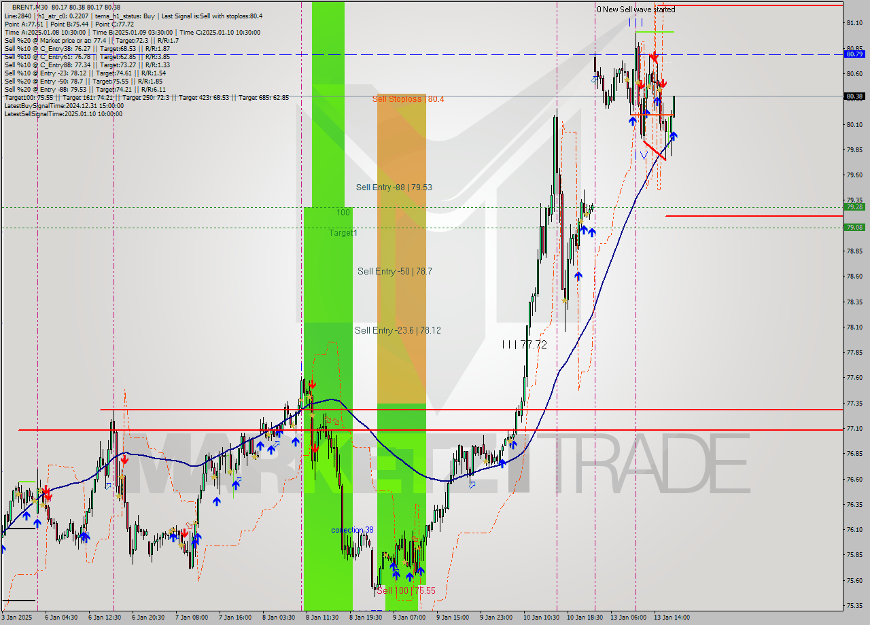Select the '7 Jan 16:00' time axis label
This screenshot has height=625, width=870.
[x=235, y=618]
